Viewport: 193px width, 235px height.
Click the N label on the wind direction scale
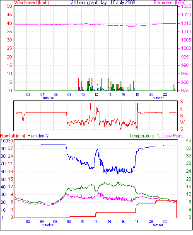[x=182, y=116]
